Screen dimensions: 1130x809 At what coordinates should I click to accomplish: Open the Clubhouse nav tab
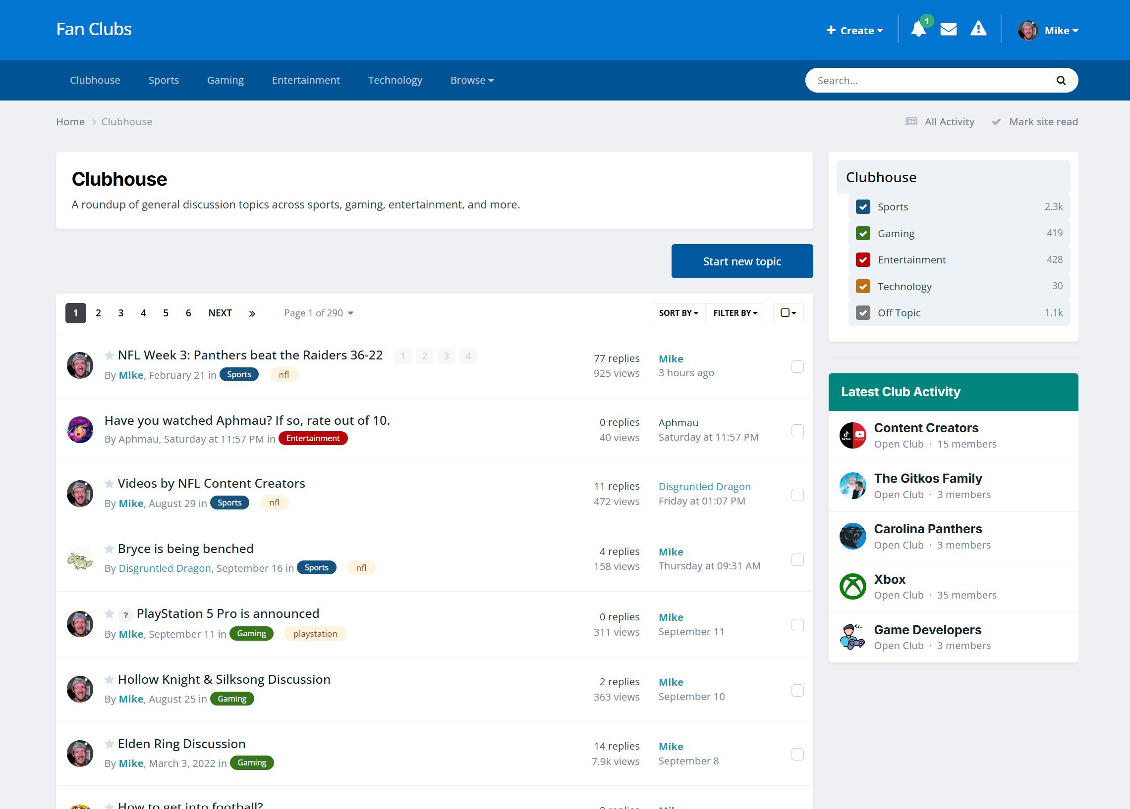coord(95,80)
